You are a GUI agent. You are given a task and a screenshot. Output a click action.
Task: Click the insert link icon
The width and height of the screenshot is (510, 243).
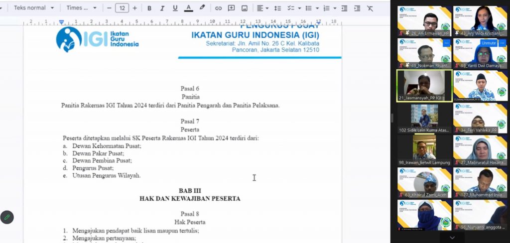click(218, 8)
